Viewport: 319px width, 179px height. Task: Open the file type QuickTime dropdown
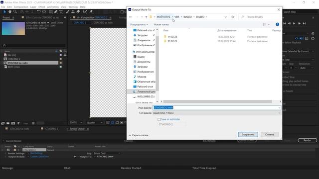(x=217, y=113)
